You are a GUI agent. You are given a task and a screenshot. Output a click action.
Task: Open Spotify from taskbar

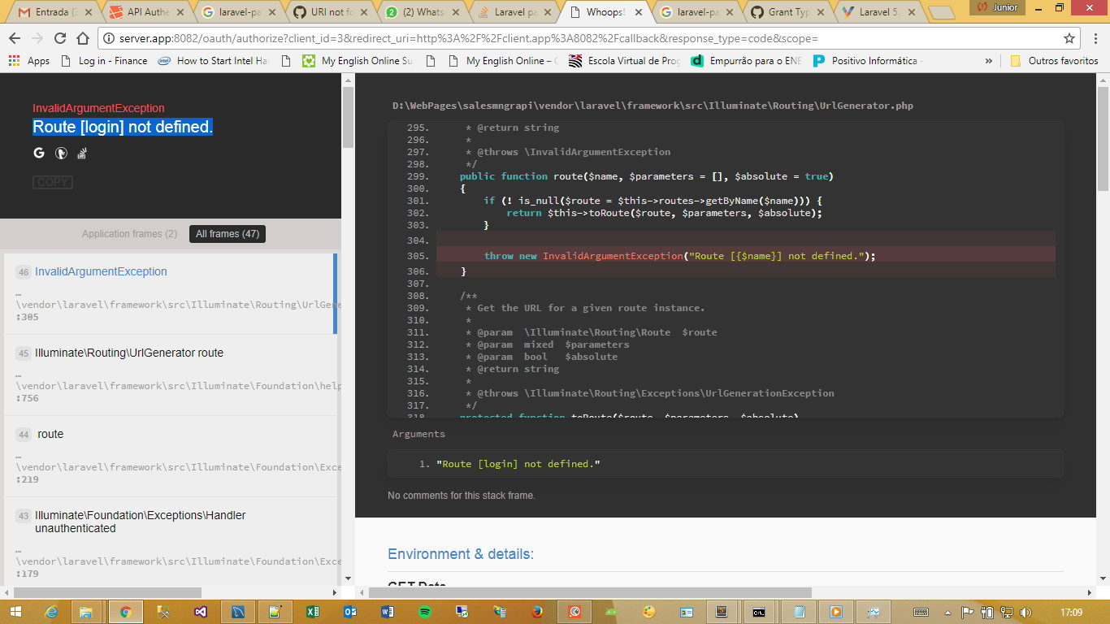coord(425,612)
